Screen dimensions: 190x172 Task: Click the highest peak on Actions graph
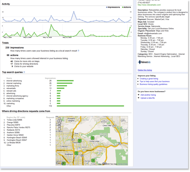[x=51, y=25]
